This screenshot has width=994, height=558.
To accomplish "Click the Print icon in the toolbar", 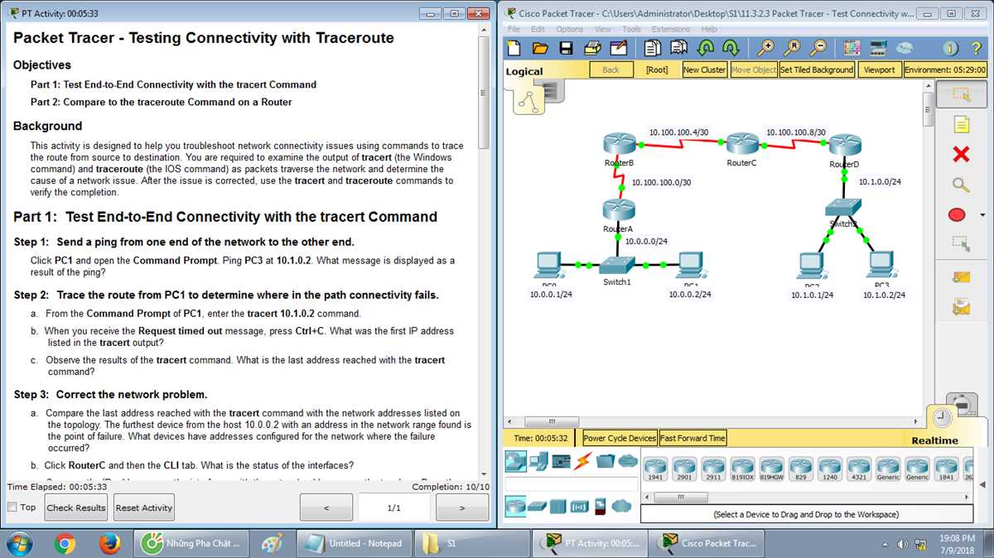I will 592,48.
